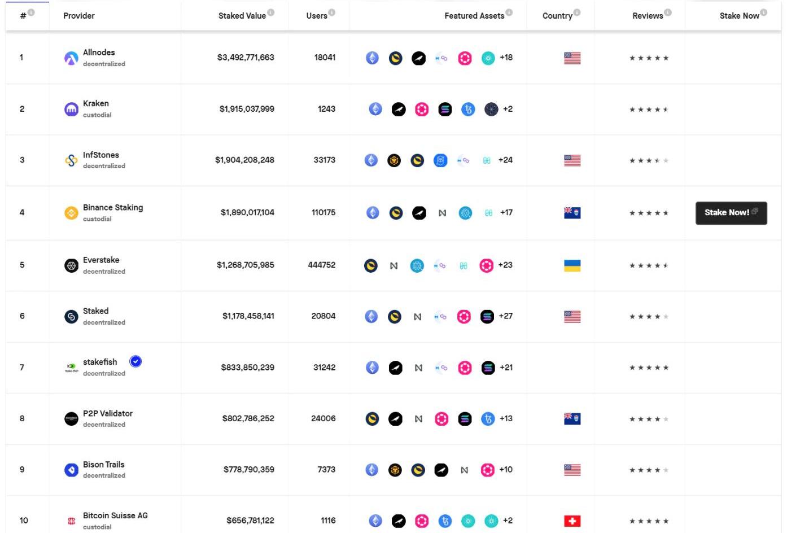Click info icon beside Reviews header
This screenshot has height=533, width=787.
[668, 12]
